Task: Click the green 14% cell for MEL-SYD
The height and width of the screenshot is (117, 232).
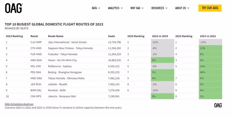Action: [x=210, y=66]
